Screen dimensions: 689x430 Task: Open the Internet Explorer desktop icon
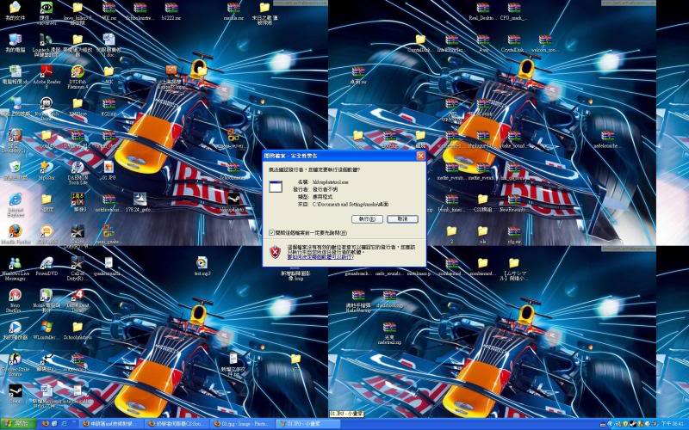click(x=15, y=200)
